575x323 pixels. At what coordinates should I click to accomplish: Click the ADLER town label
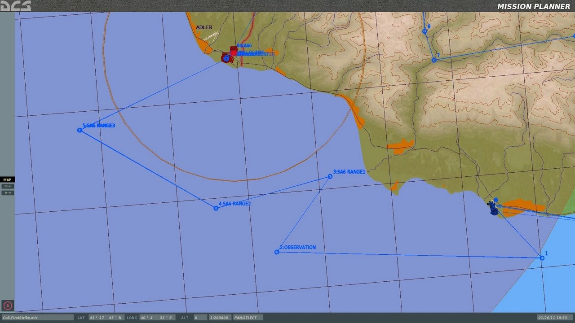coord(204,27)
